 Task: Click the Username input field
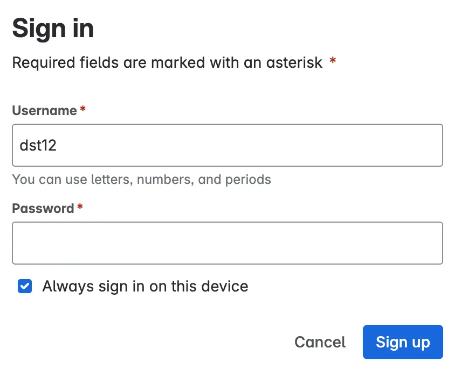click(226, 145)
